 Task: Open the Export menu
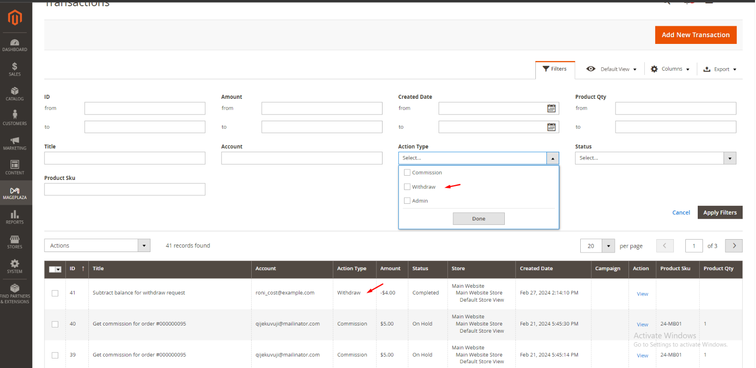click(x=720, y=69)
